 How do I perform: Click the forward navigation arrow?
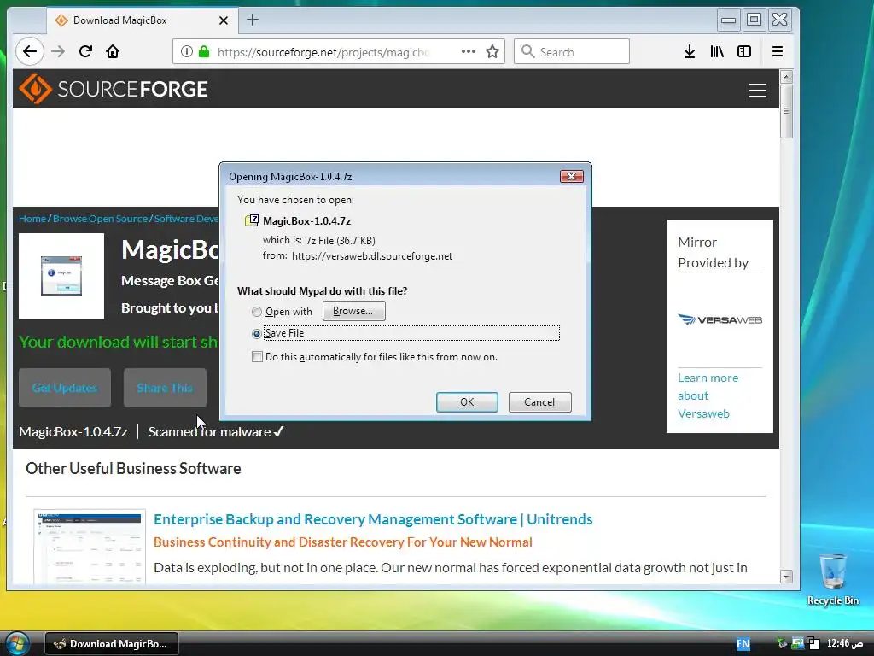[x=58, y=52]
